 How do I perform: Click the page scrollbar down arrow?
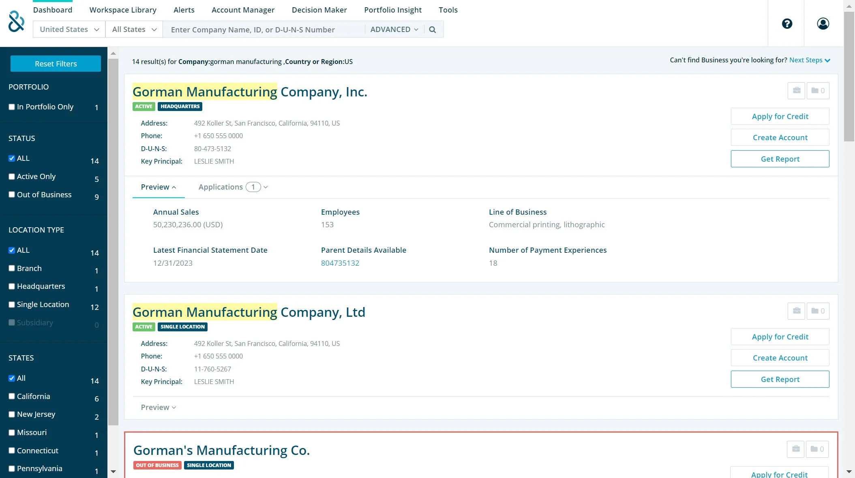coord(849,472)
